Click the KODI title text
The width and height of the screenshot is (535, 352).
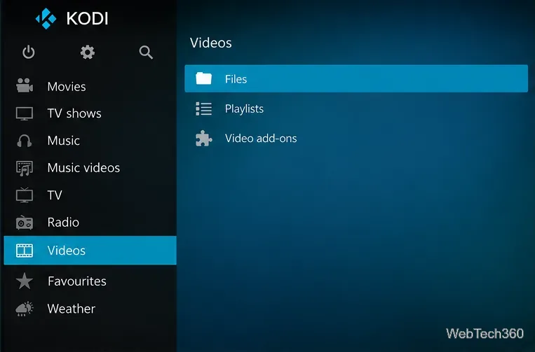[x=88, y=18]
